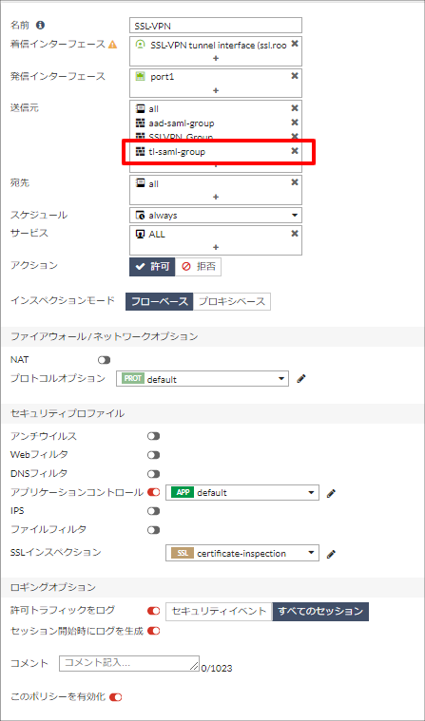Edit application control profile pencil icon
Image resolution: width=425 pixels, height=721 pixels.
tap(331, 493)
